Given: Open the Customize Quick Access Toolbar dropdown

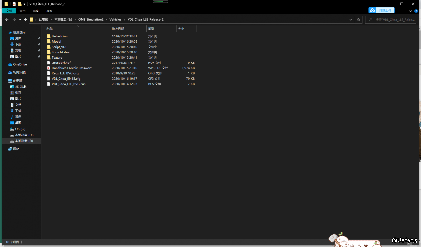Looking at the screenshot, I should click(24, 4).
